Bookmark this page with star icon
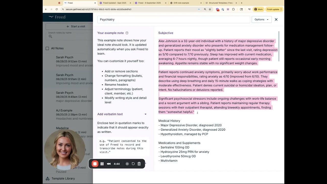Viewport: 327px width, 184px height. 210,9
